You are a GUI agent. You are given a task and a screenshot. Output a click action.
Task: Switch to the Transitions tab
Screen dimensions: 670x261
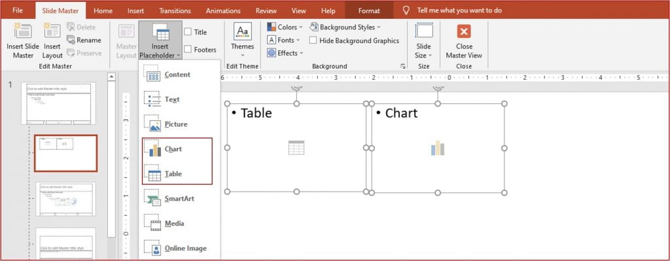point(175,10)
